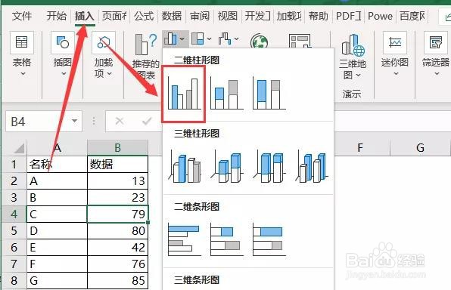The height and width of the screenshot is (290, 451).
Task: Select the 插入 ribbon tab
Action: pyautogui.click(x=85, y=16)
